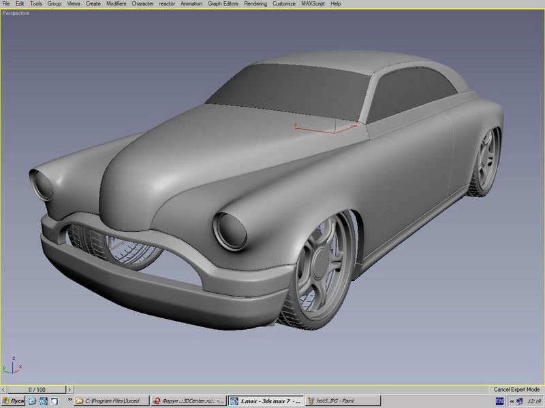Open the Help menu
Viewport: 545px width, 408px height.
pyautogui.click(x=336, y=4)
